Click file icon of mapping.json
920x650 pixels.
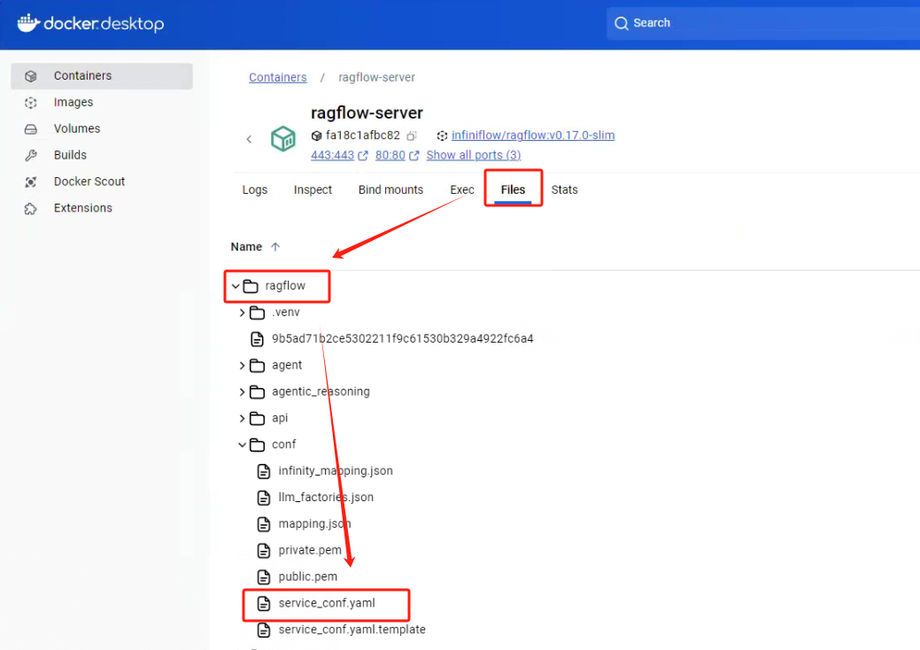coord(264,524)
